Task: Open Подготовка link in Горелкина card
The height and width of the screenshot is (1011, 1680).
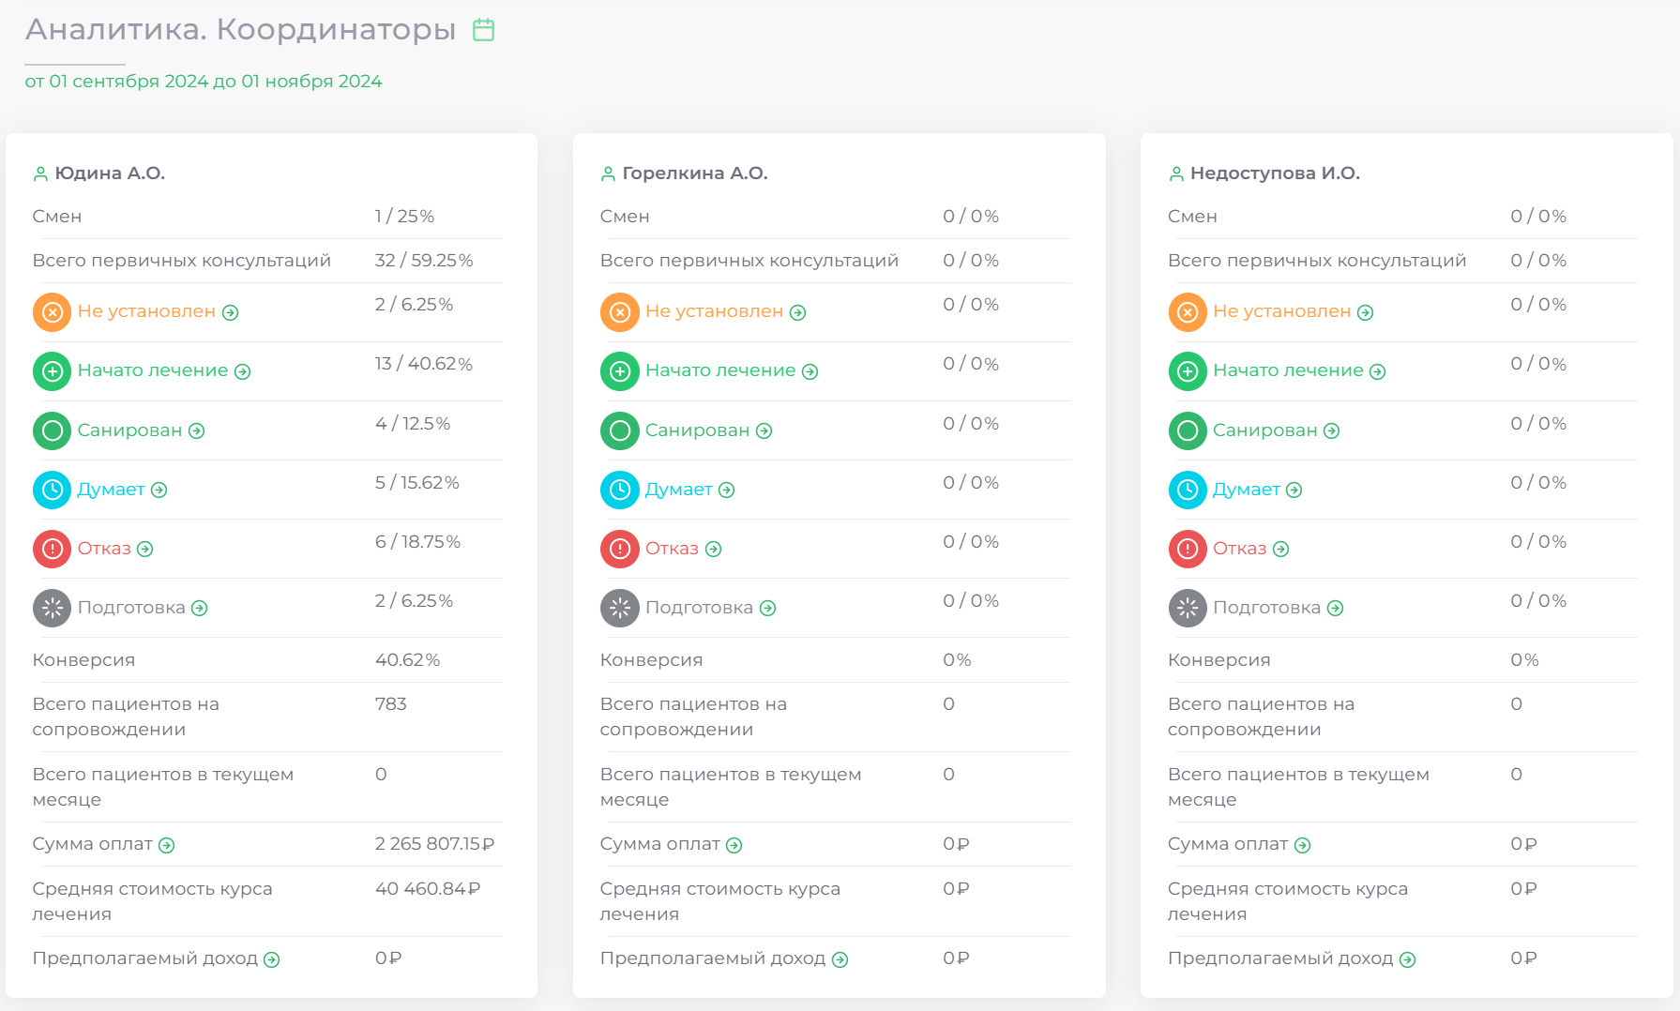Action: coord(710,608)
